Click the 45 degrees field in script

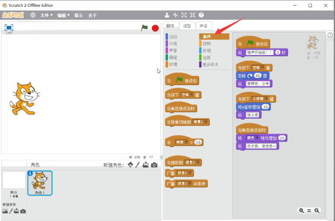258,76
